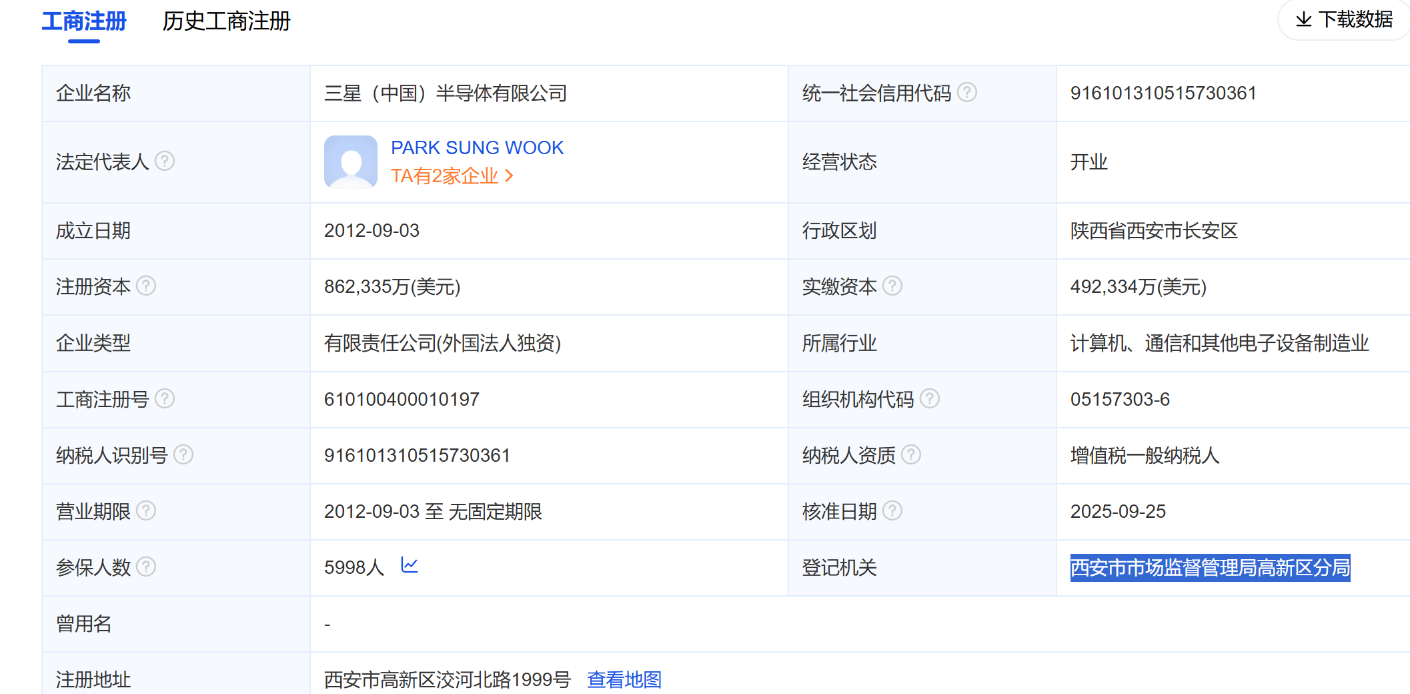Click help icon beside 参保人数

click(x=146, y=567)
